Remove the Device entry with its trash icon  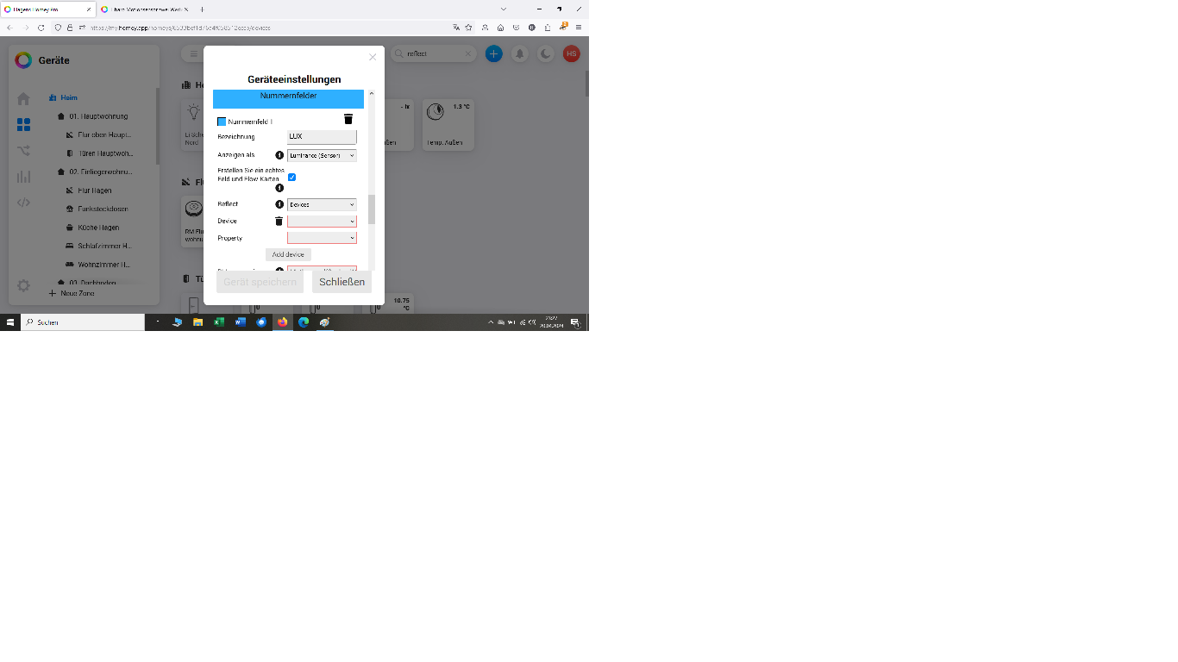coord(279,222)
